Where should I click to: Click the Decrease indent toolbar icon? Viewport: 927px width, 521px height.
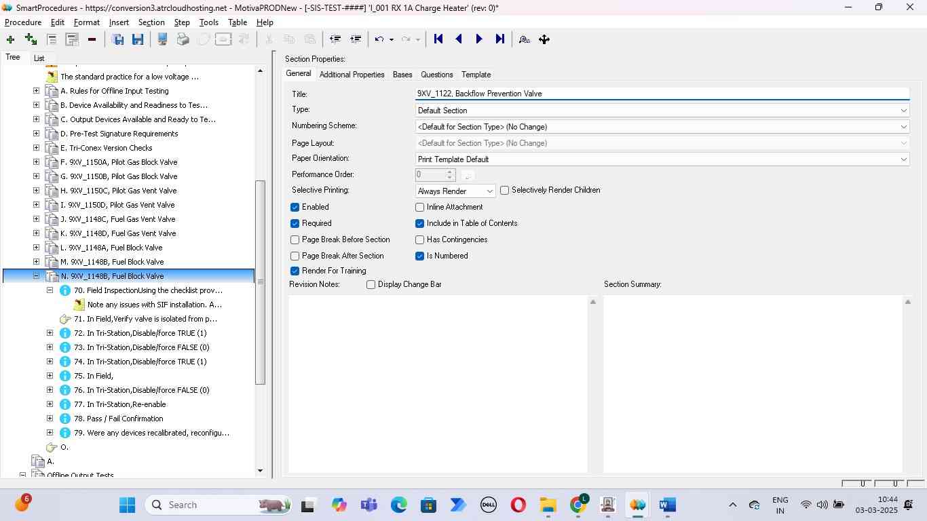coord(335,39)
